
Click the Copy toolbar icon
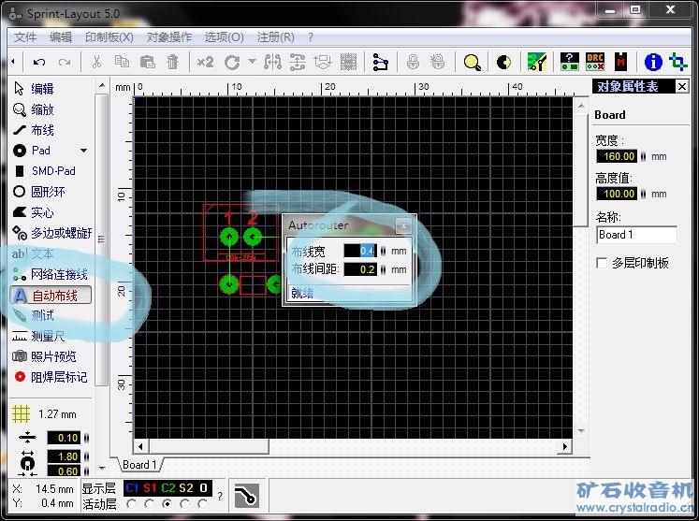tap(122, 62)
